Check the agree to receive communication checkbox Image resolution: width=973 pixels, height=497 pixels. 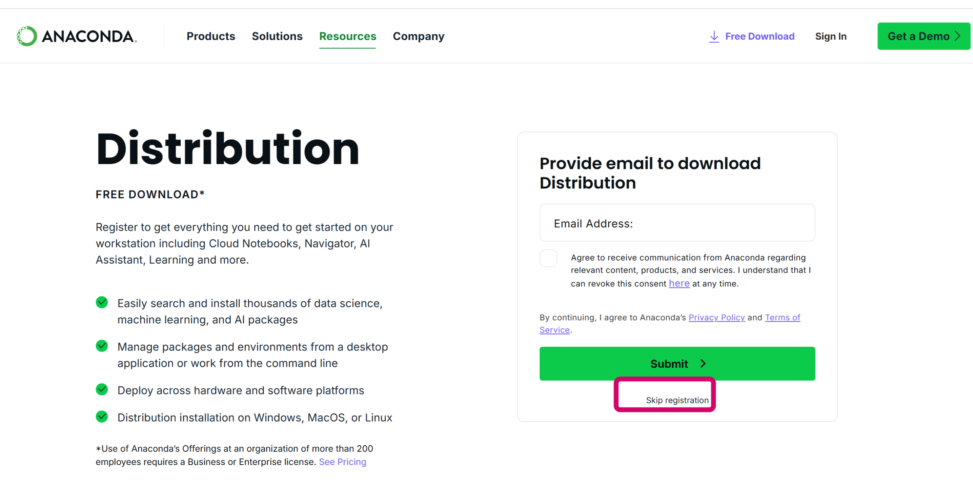[548, 258]
